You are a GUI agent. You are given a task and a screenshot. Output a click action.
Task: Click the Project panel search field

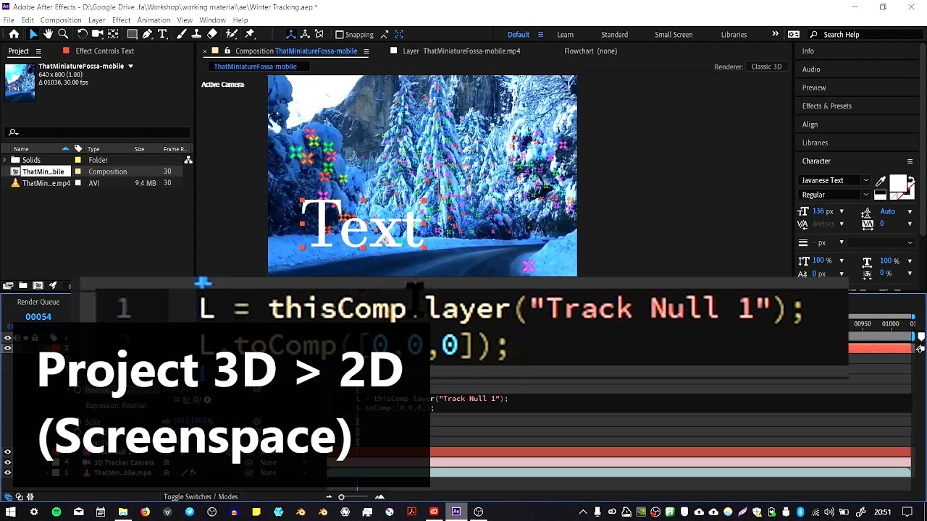(98, 132)
